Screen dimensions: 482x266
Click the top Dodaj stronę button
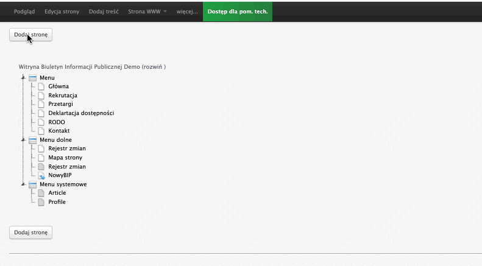(x=30, y=35)
